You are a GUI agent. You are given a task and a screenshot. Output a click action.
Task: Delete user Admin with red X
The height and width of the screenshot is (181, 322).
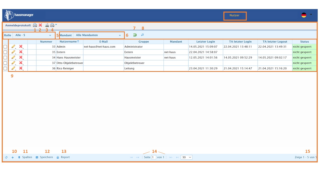[21, 47]
